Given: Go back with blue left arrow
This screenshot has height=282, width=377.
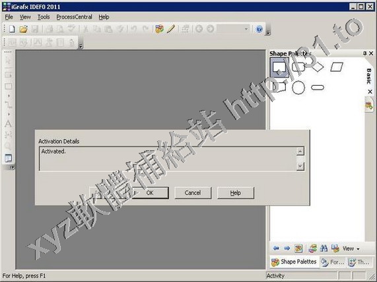Looking at the screenshot, I should [x=276, y=248].
